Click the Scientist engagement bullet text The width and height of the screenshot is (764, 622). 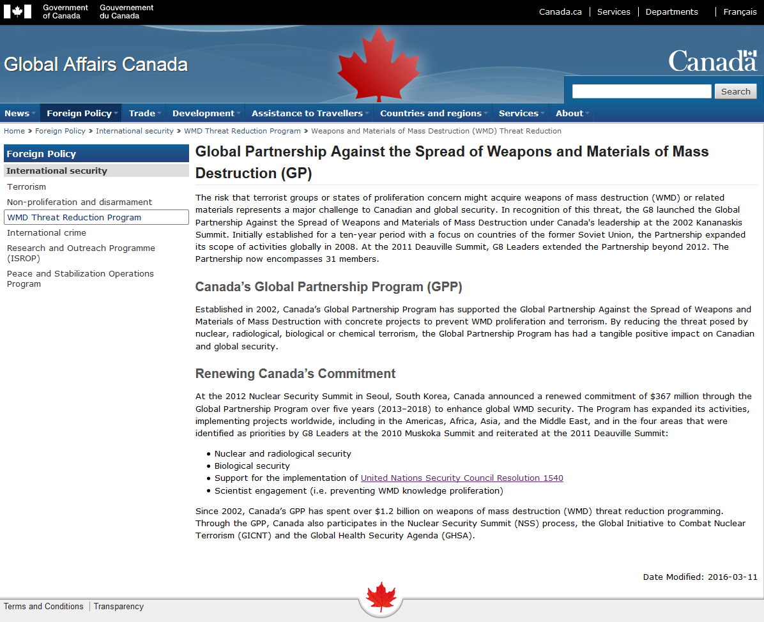(x=358, y=490)
